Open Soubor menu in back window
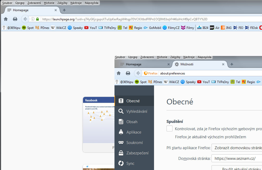The width and height of the screenshot is (262, 170). point(7,3)
